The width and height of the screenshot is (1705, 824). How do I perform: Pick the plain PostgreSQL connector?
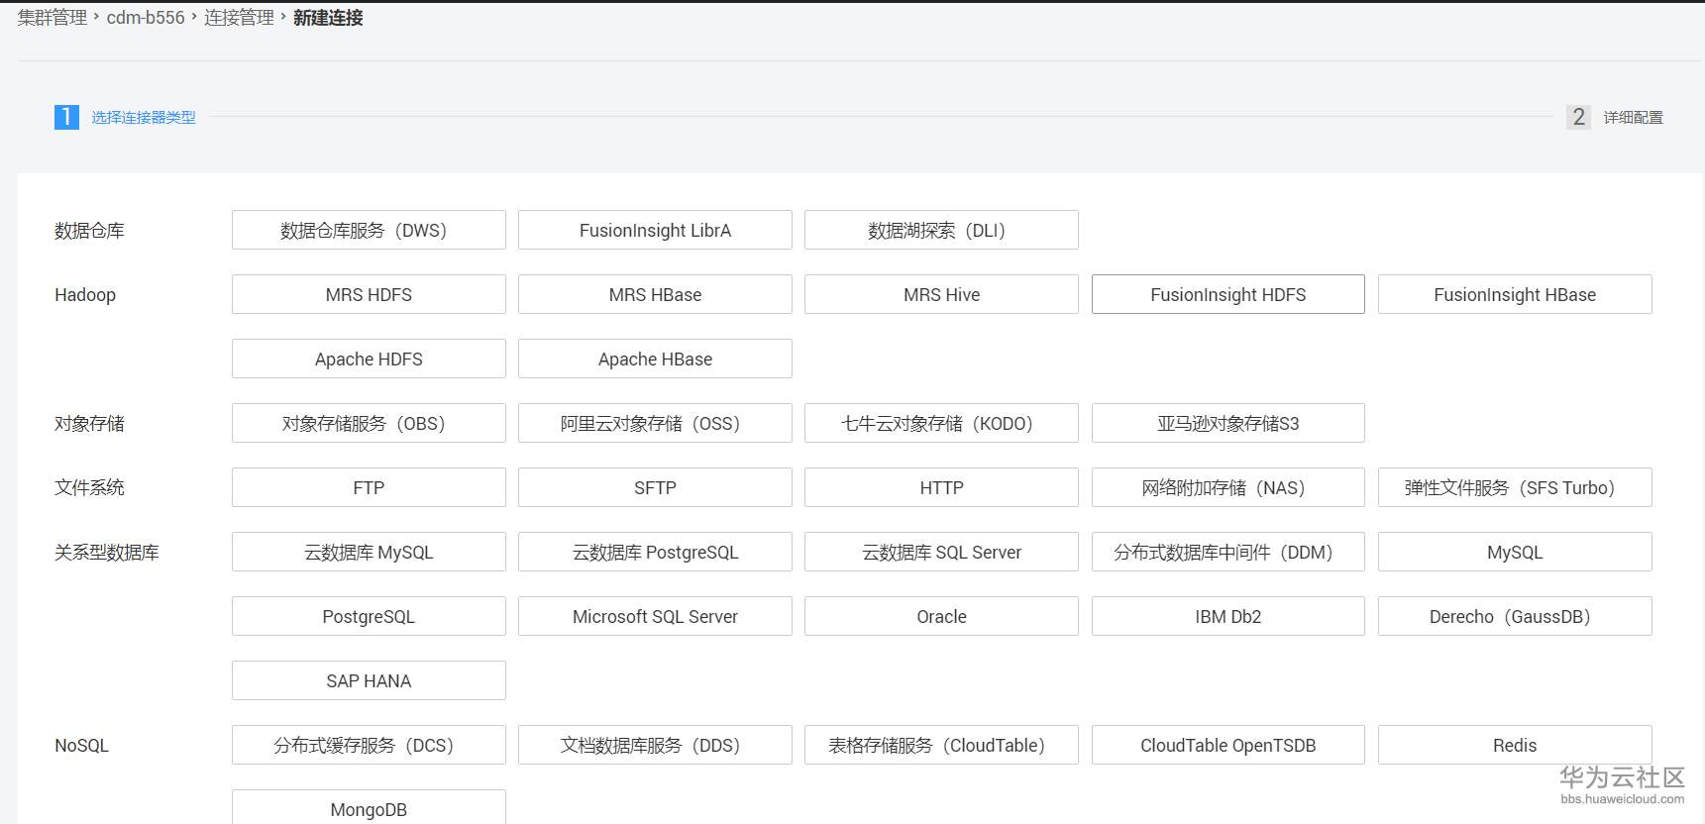pyautogui.click(x=369, y=616)
